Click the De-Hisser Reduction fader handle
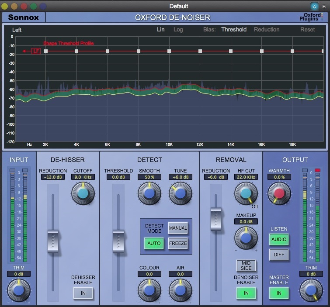The width and height of the screenshot is (330, 307). [x=53, y=241]
